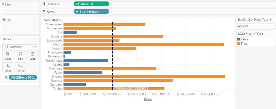Image resolution: width=276 pixels, height=109 pixels.
Task: Click the Sales axis title
Action: click(148, 100)
